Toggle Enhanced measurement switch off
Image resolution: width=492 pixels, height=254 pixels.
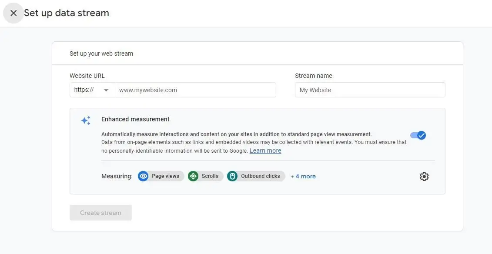pos(418,135)
